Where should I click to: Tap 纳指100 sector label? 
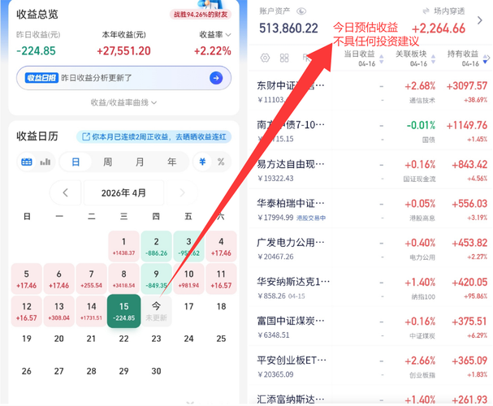(423, 296)
